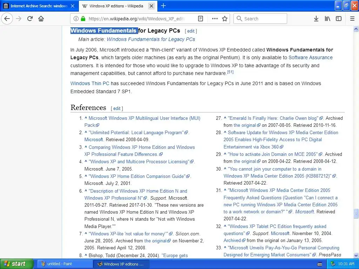359x269 pixels.
Task: Open reference Microsoft Windows XP Multilingual User Interface
Action: (144, 118)
